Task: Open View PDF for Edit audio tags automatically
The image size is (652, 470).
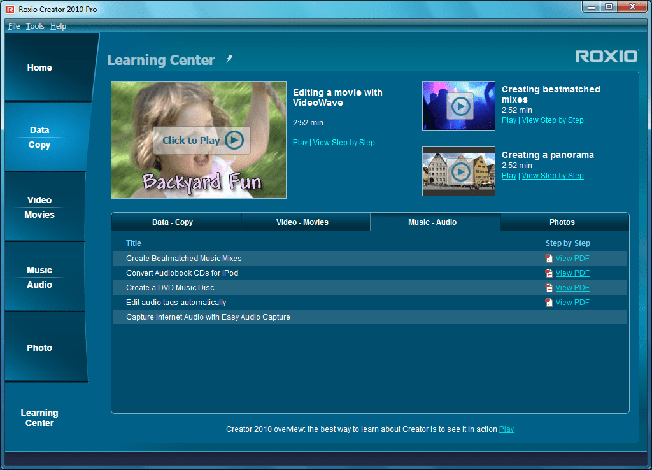Action: click(x=572, y=303)
